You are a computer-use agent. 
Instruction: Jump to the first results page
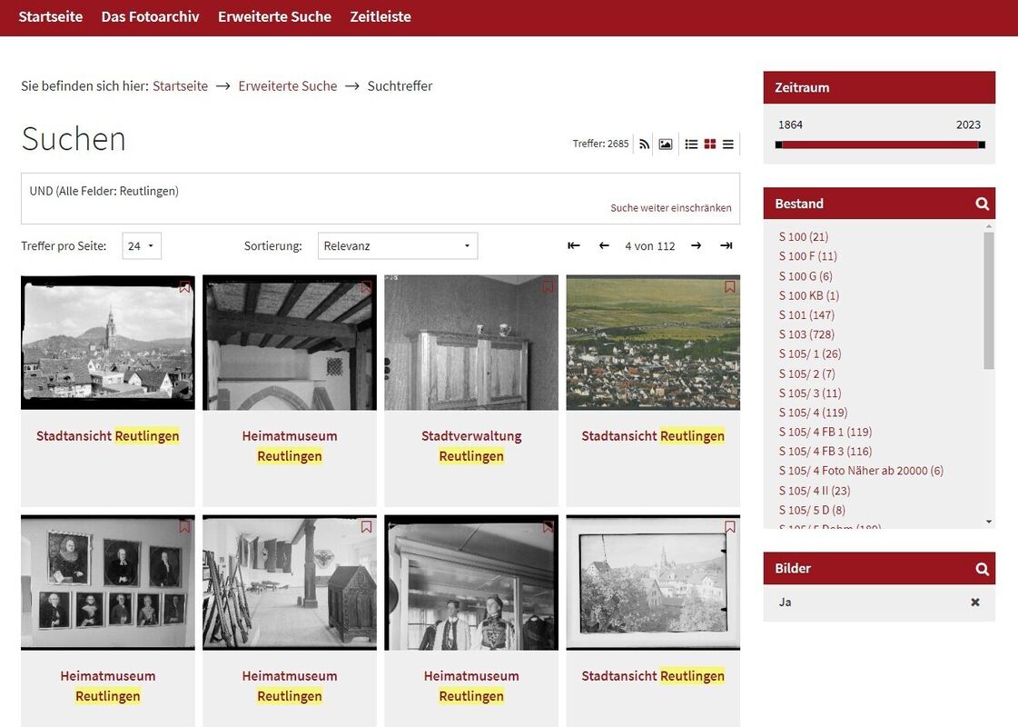point(574,245)
